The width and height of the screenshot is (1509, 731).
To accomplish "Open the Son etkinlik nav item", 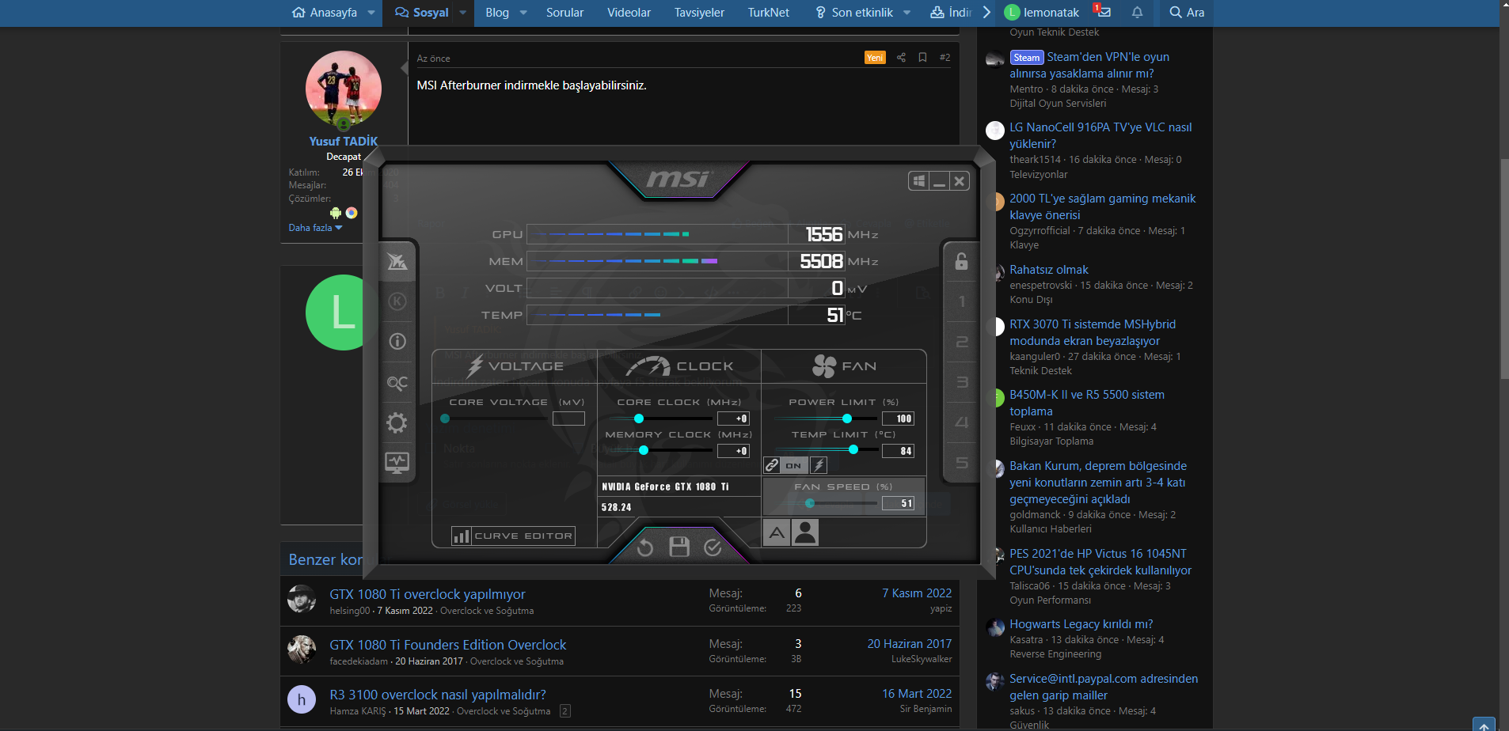I will point(855,13).
